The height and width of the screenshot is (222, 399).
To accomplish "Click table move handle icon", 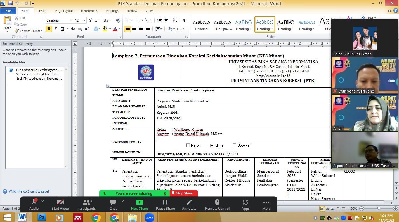I will [108, 86].
